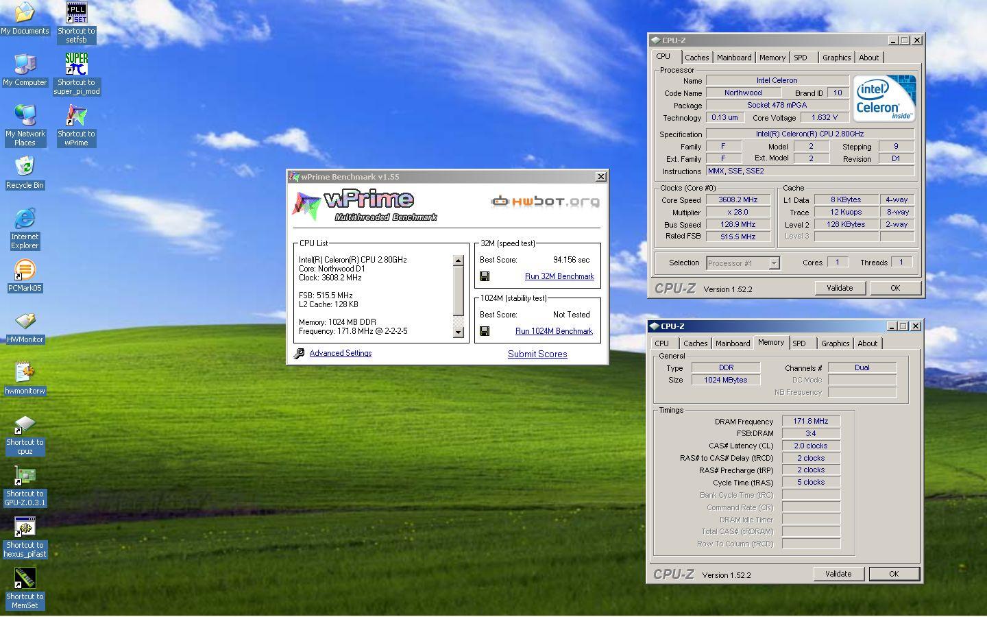Click the save icon for 32M score
This screenshot has width=987, height=617.
pos(485,276)
